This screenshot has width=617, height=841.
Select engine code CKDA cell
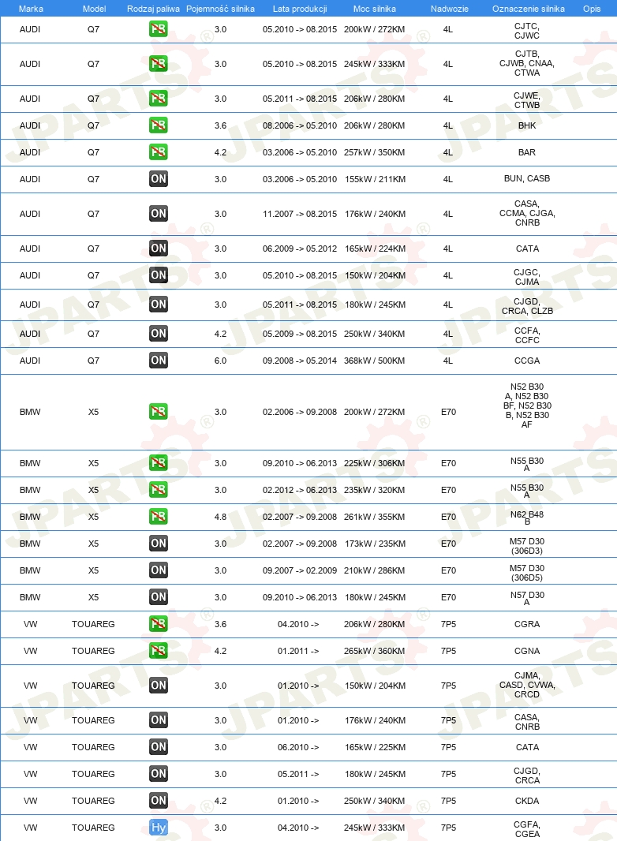pyautogui.click(x=527, y=801)
